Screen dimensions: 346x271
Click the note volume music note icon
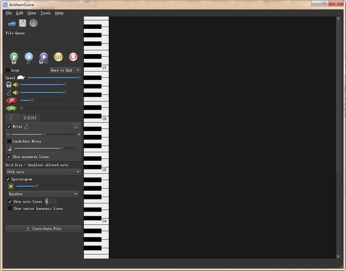[9, 92]
